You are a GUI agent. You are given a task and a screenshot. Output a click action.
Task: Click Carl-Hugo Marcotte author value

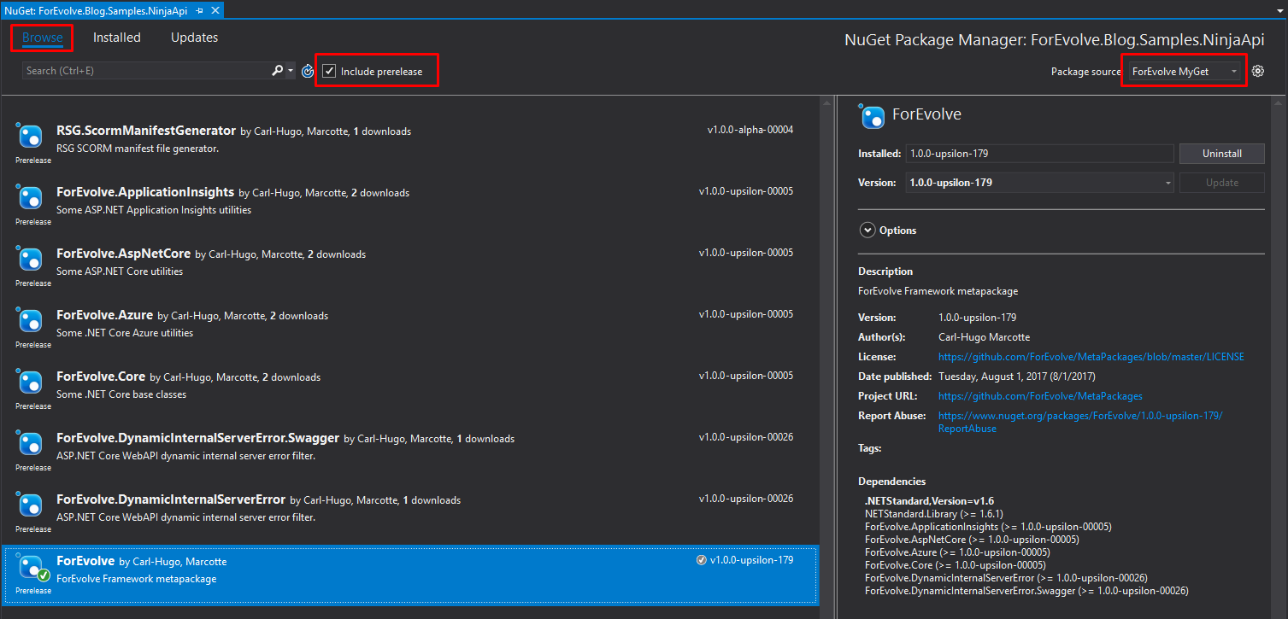coord(984,337)
